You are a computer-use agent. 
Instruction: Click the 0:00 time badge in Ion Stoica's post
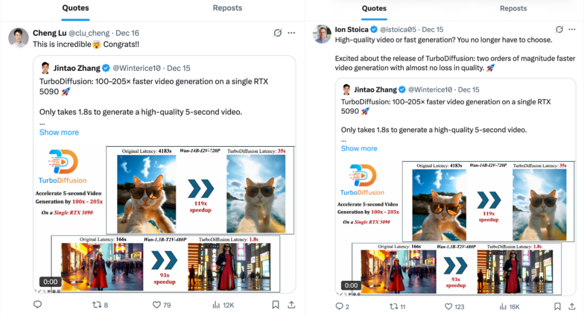tap(351, 286)
